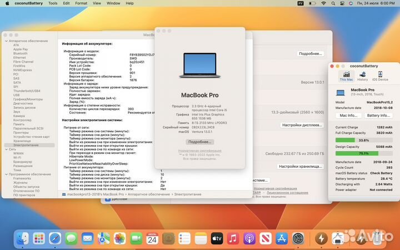Open Messages app in the Dock
The image size is (400, 250).
(x=71, y=239)
